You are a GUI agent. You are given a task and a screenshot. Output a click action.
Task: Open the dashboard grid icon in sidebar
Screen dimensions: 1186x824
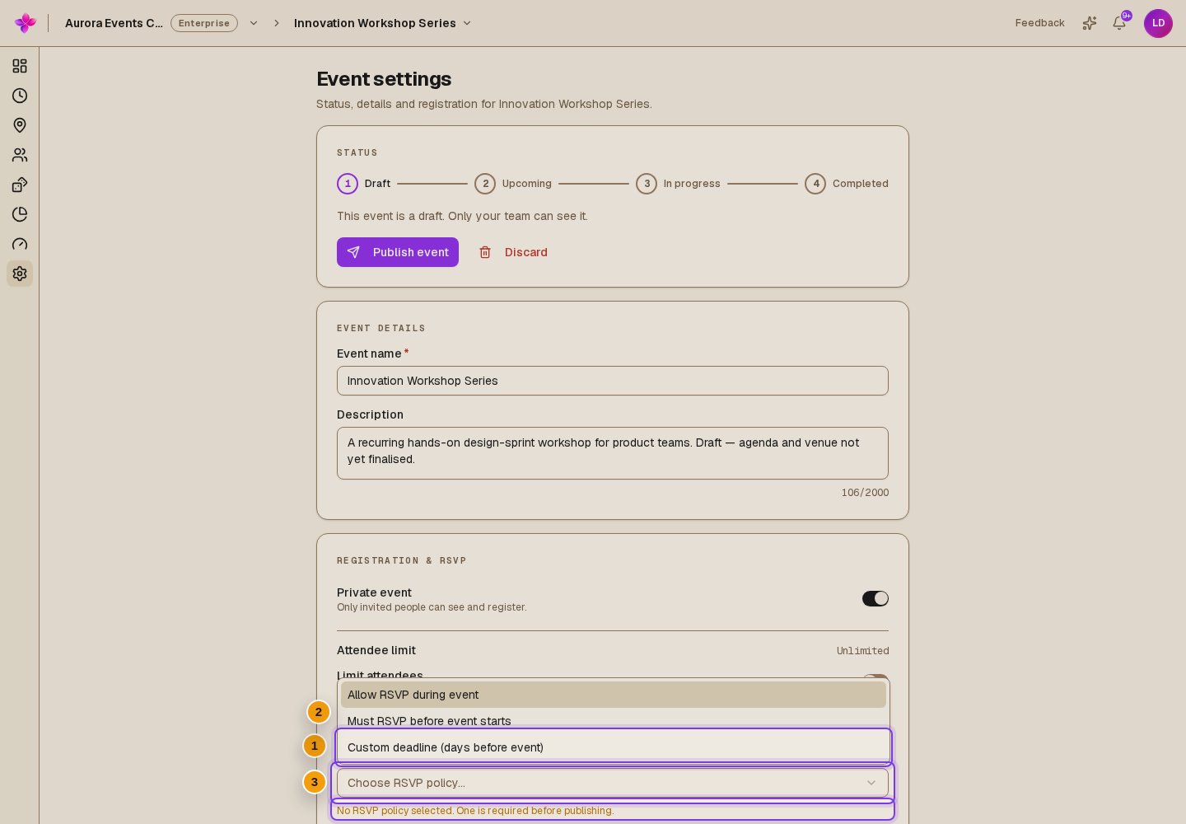point(20,66)
